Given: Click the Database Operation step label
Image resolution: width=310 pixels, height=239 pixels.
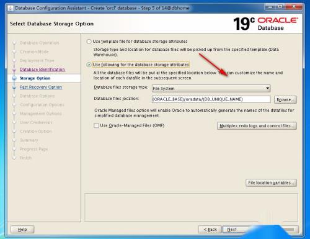Looking at the screenshot, I should click(39, 43).
